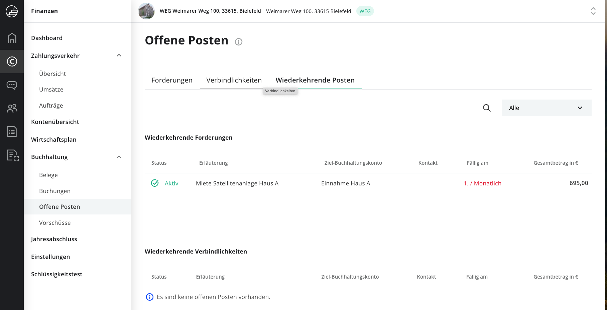Click Erläuterung header in Wiederkehrende Forderungen table

coord(213,163)
